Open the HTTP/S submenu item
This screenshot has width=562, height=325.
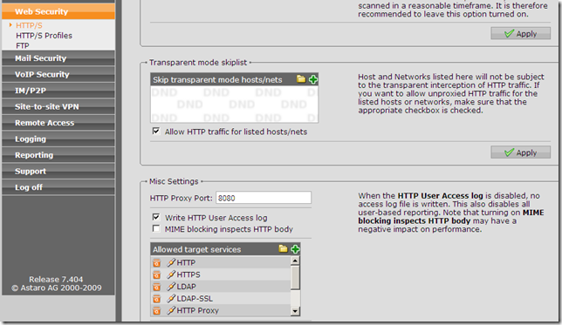click(29, 25)
